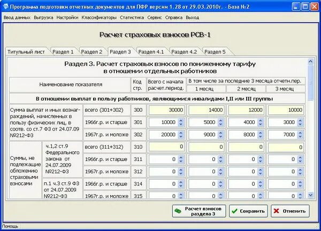The width and height of the screenshot is (321, 231).
Task: Click the spinner arrows of row 312 total field
Action: pos(181,172)
